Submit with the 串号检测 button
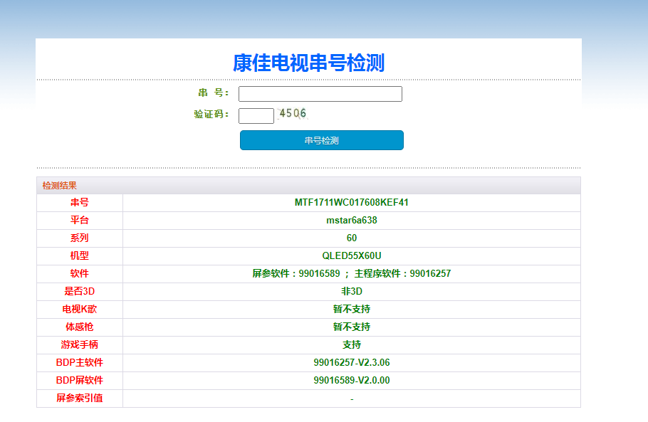Image resolution: width=648 pixels, height=422 pixels. coord(322,140)
